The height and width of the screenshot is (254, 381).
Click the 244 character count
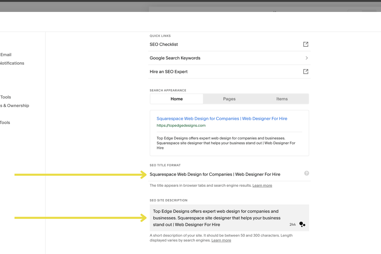293,225
